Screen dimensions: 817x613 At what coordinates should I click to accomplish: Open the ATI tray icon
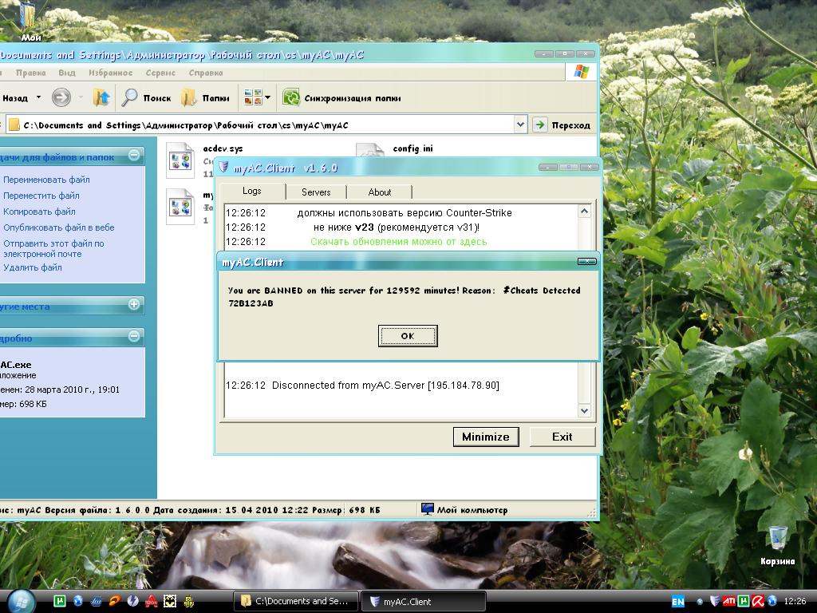coord(729,602)
